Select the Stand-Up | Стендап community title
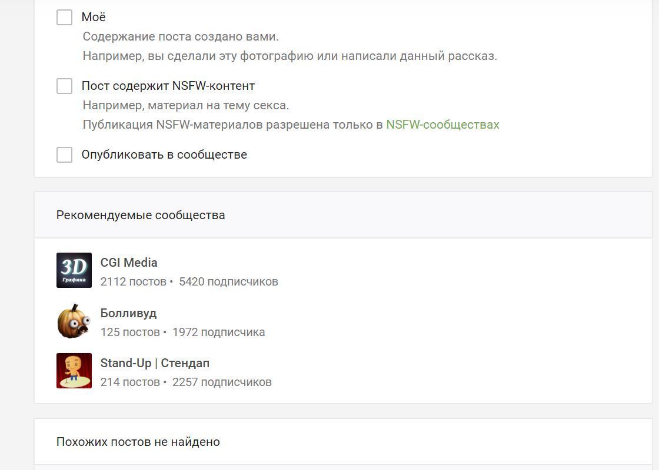 point(155,363)
